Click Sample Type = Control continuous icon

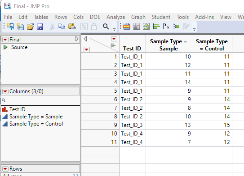tap(5, 124)
